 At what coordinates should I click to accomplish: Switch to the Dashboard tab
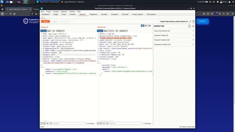coord(46,14)
